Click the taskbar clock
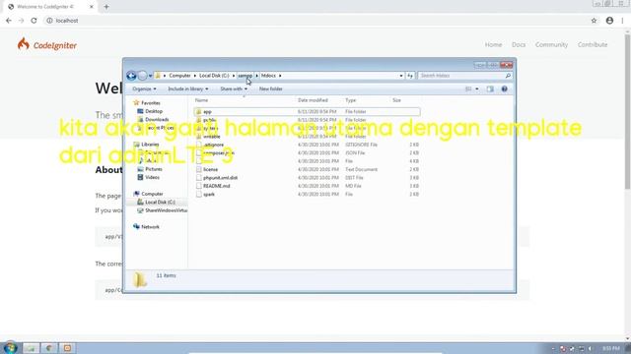Screen dimensions: 631x354 click(611, 348)
